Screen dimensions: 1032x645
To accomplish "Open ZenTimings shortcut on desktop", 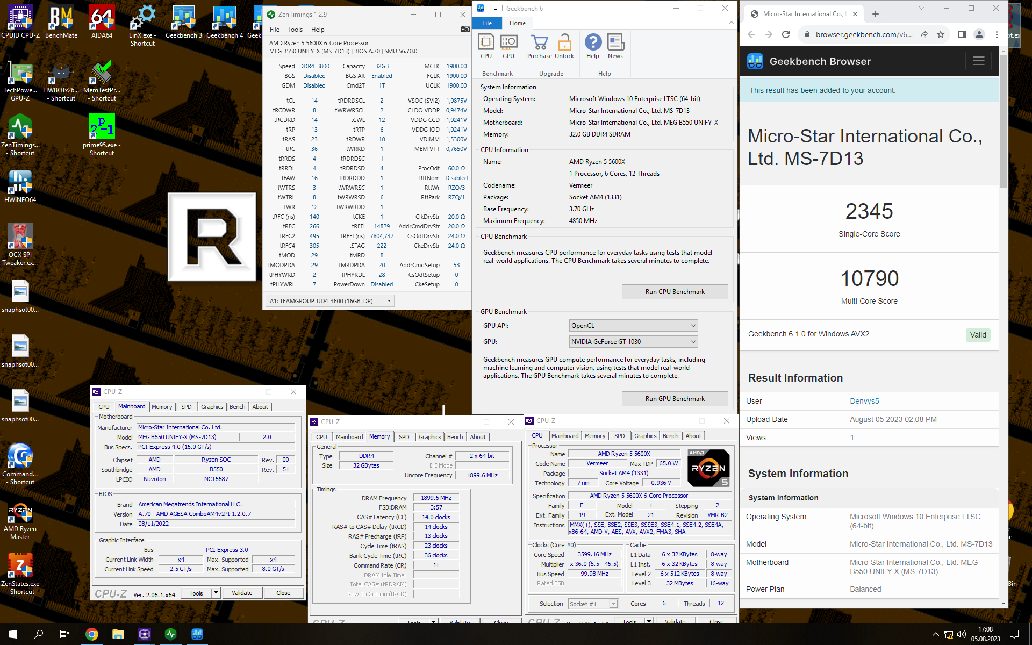I will click(20, 135).
